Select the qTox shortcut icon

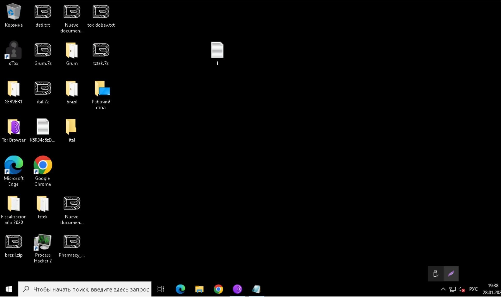tap(13, 50)
